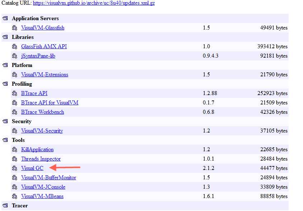Screen dimensions: 303x211
Task: Click version 0.6.8 in BTrace Workbench row
Action: pos(209,112)
